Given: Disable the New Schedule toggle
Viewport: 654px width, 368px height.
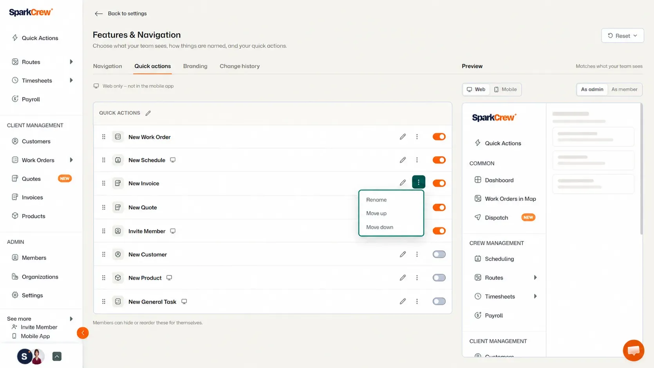Looking at the screenshot, I should 439,160.
